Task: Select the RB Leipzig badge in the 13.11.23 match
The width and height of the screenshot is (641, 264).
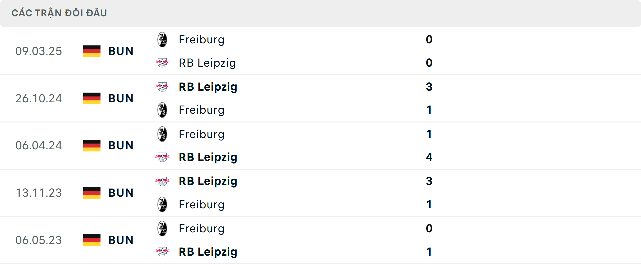Action: coord(163,181)
